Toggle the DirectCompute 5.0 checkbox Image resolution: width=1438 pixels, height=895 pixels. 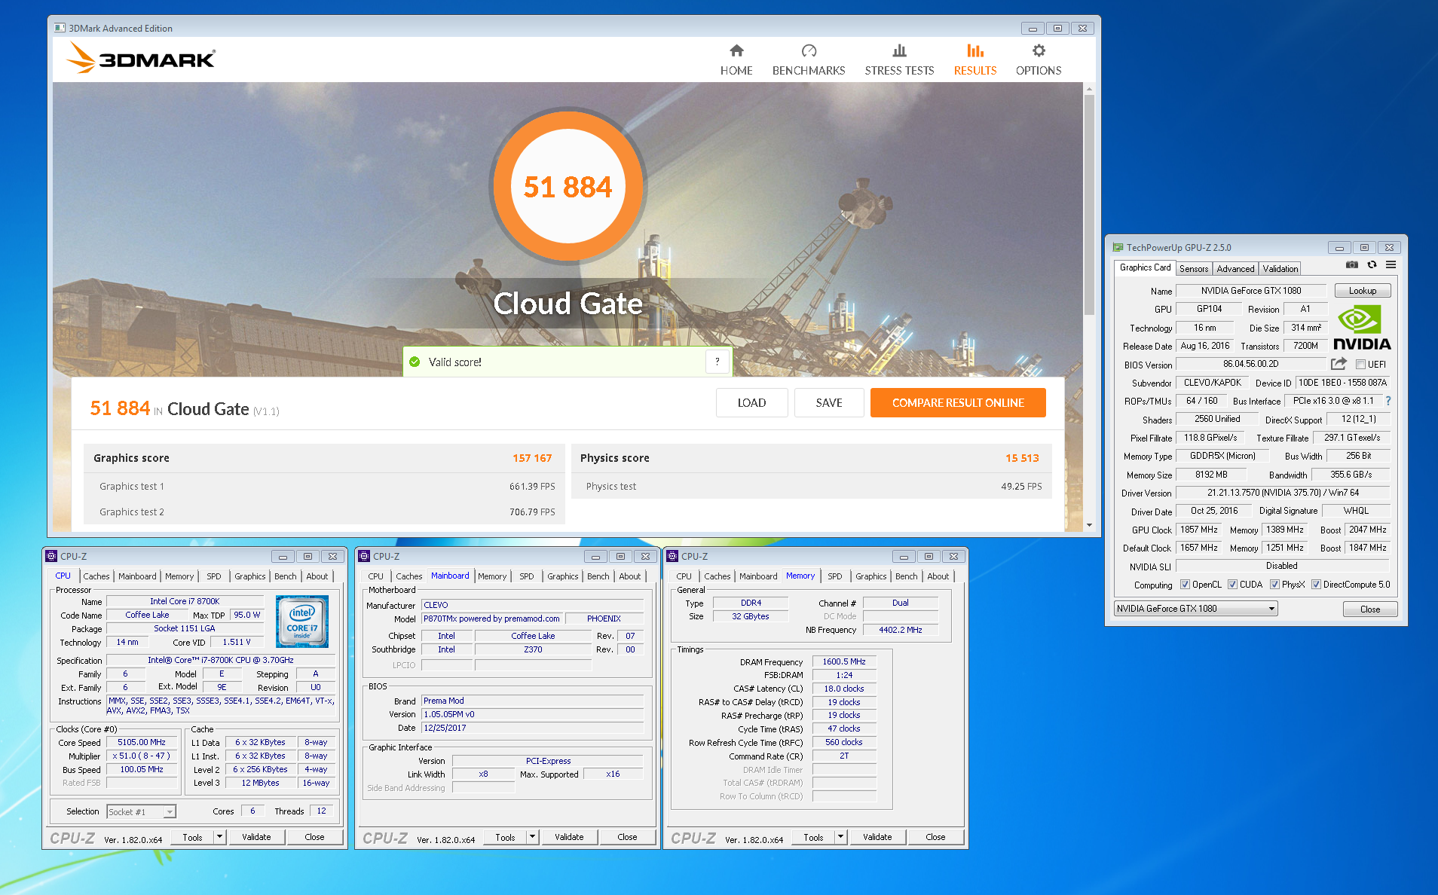click(1316, 585)
